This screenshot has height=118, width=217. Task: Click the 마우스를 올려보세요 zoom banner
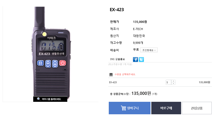pos(50,99)
